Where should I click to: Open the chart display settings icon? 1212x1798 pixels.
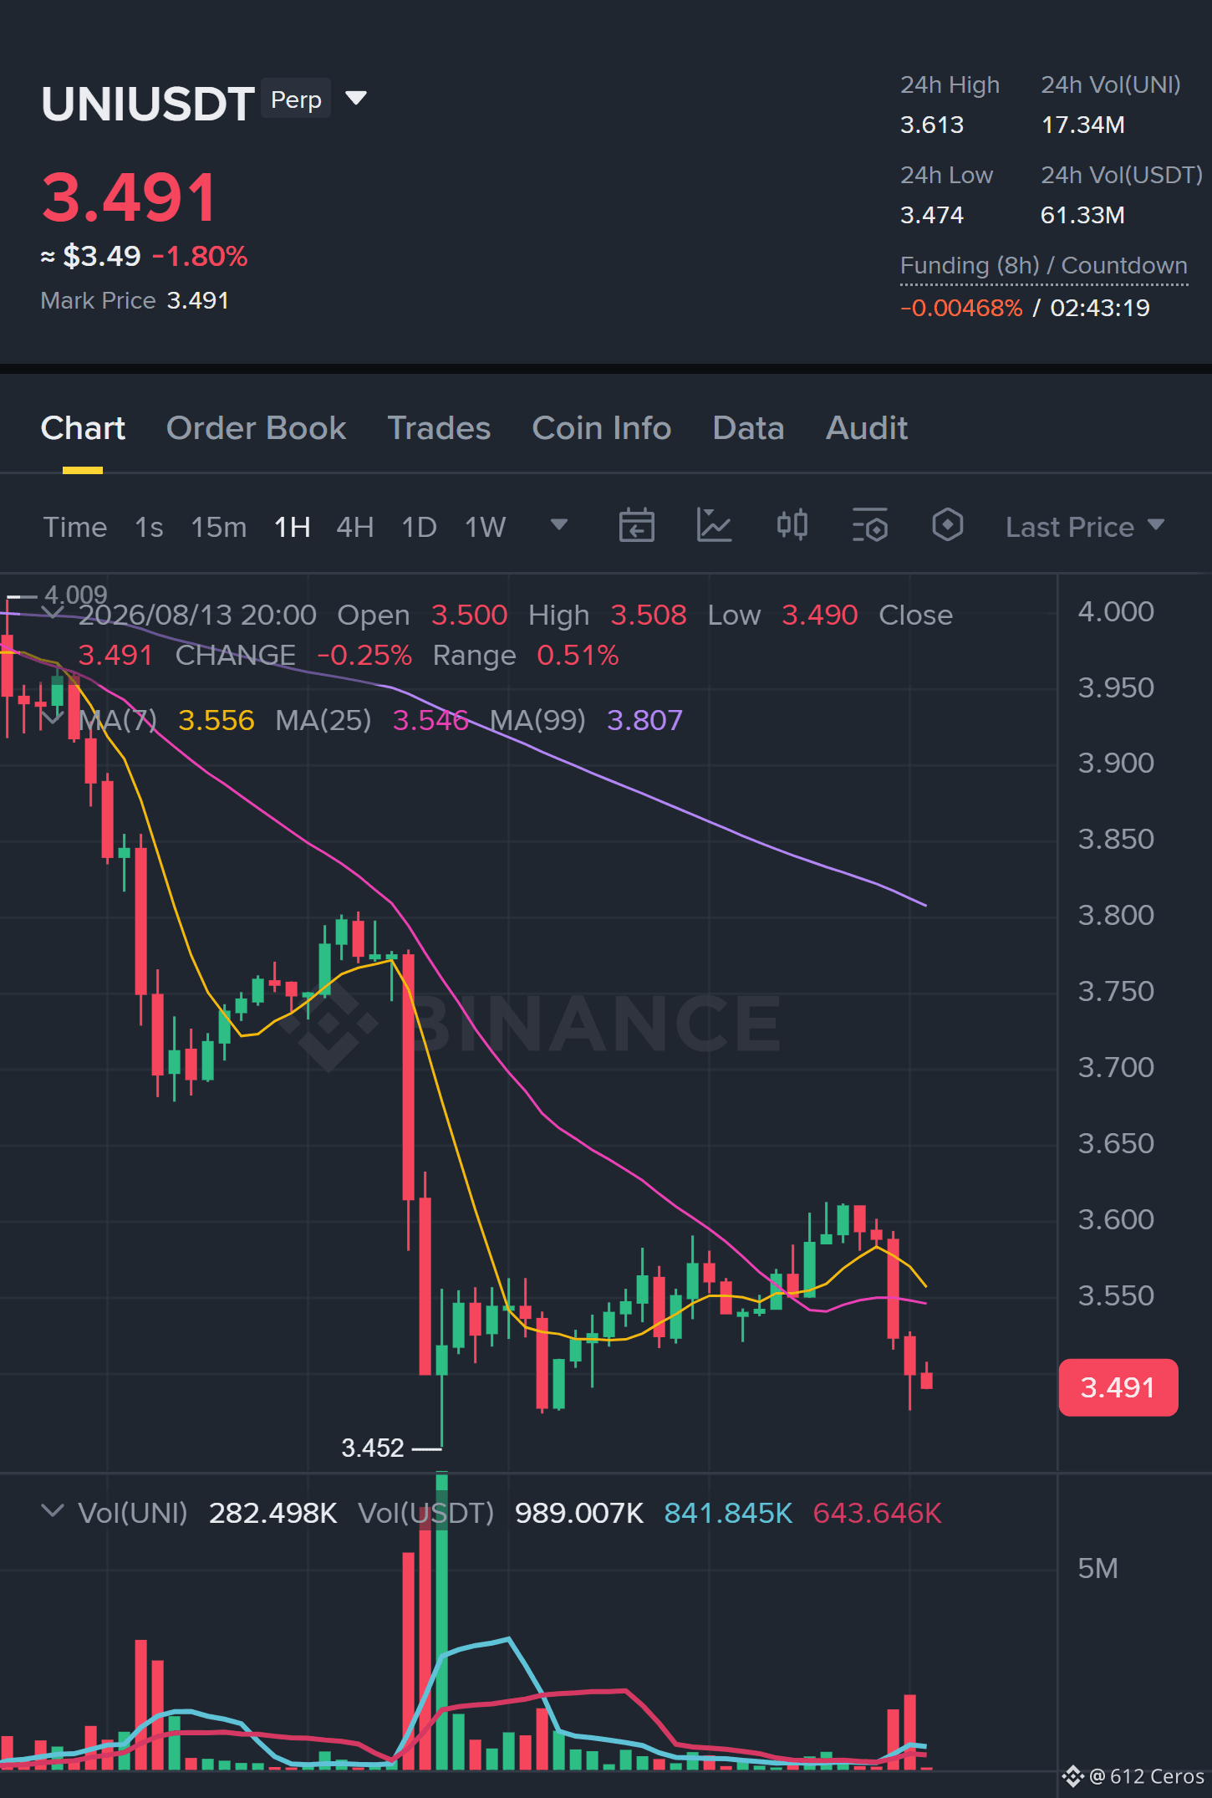pos(870,526)
